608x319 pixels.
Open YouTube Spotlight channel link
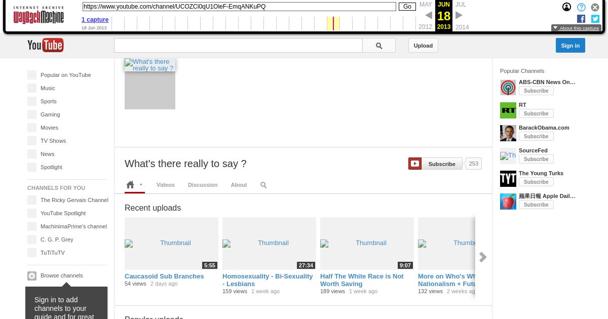click(x=63, y=213)
